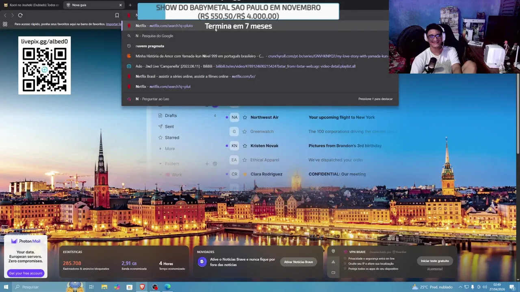Open a new tab with plus button
The image size is (520, 292).
pyautogui.click(x=130, y=5)
